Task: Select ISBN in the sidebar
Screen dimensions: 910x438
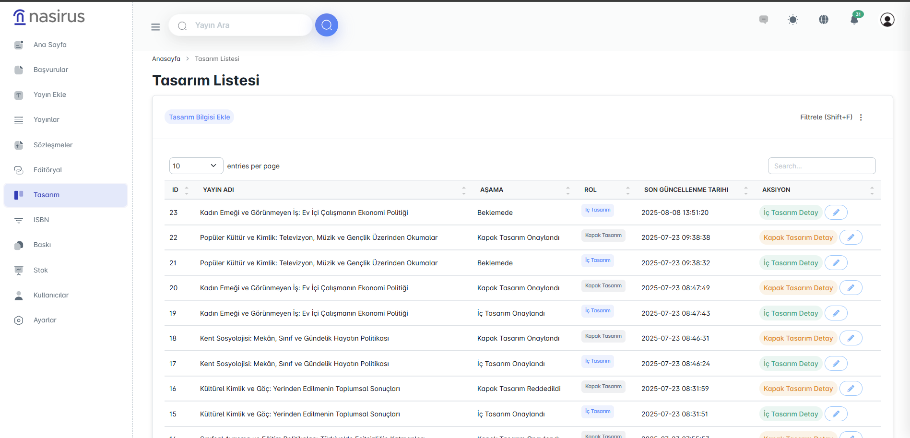Action: (x=41, y=220)
